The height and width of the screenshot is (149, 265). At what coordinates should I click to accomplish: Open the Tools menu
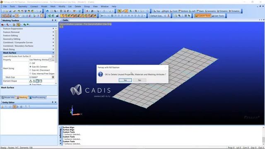(x=12, y=7)
